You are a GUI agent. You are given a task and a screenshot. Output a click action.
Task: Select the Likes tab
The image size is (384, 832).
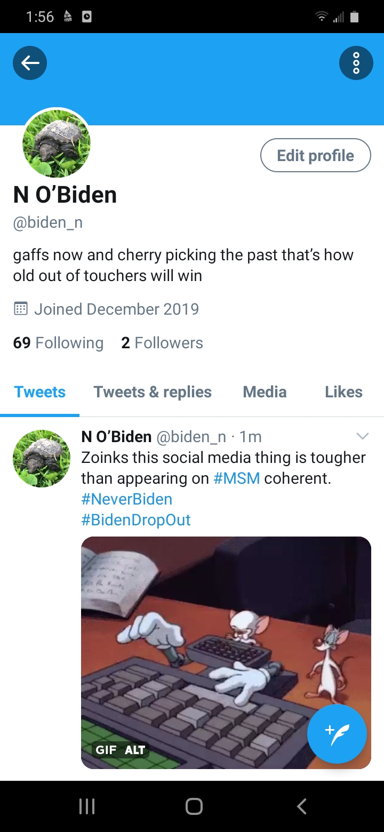(x=343, y=392)
